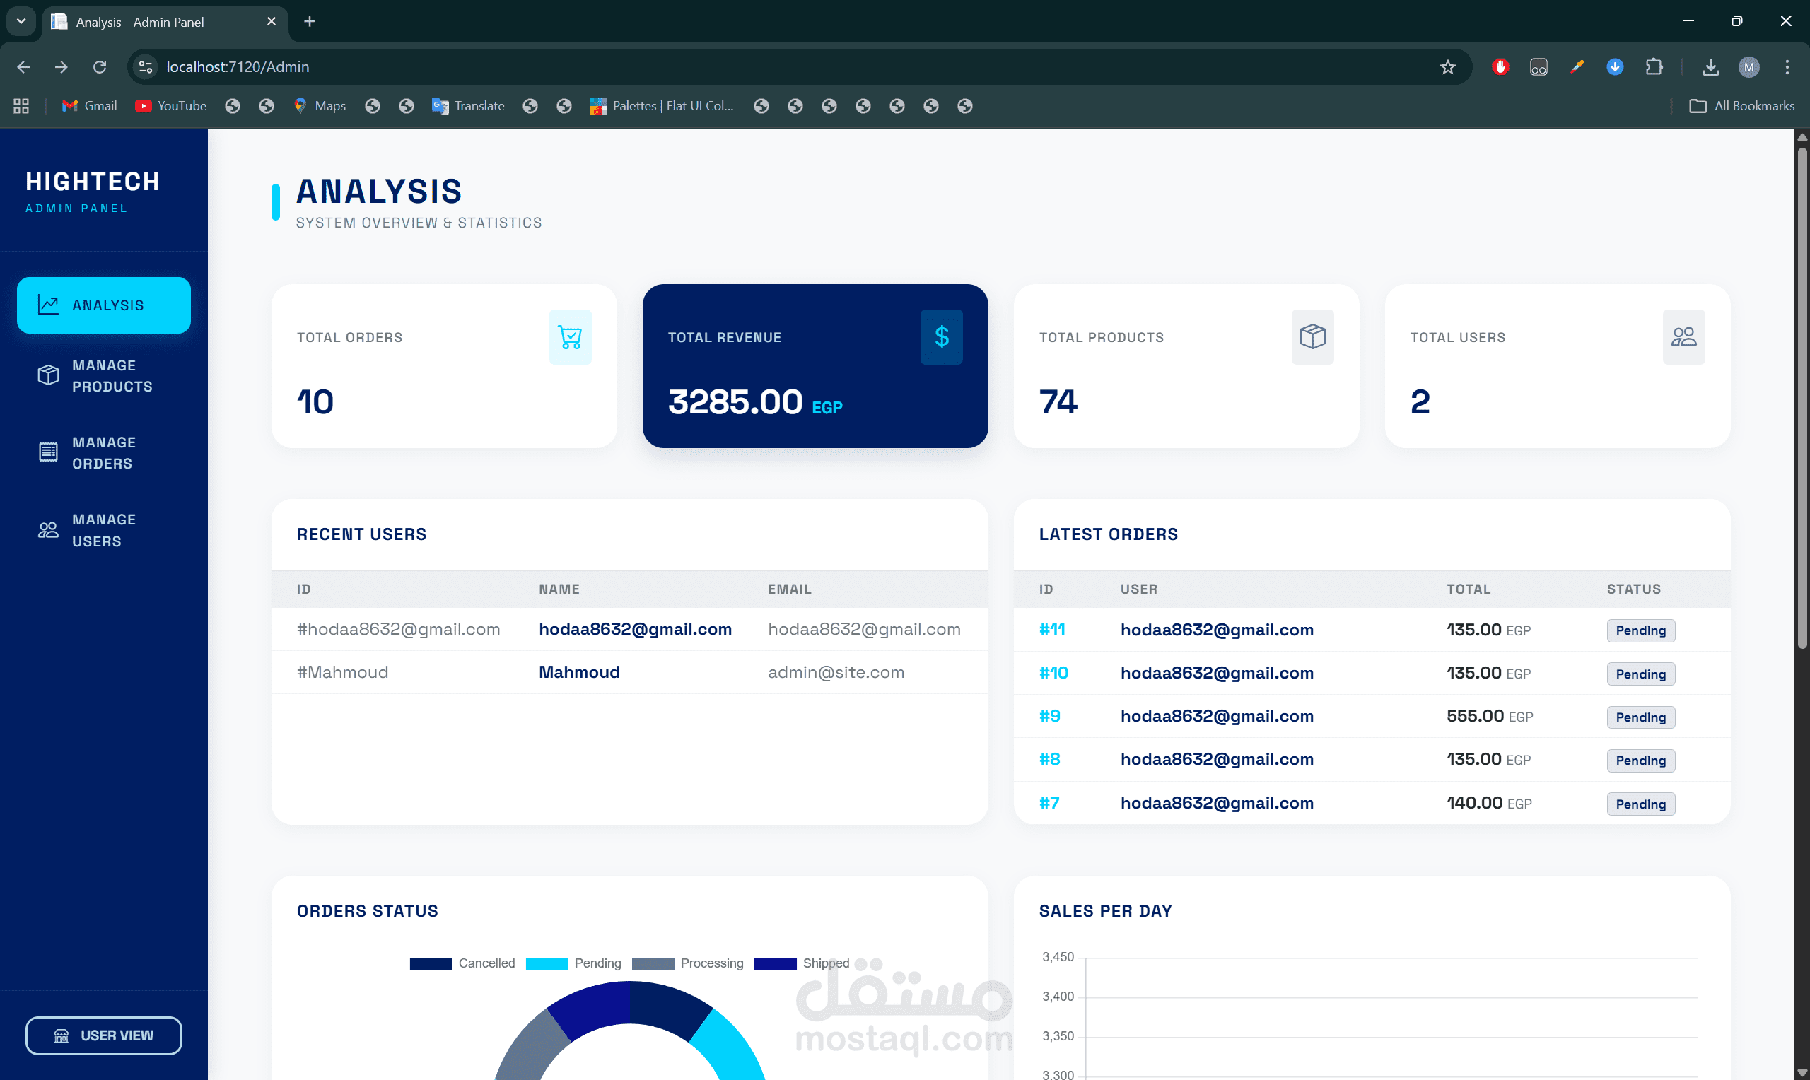Click the blue download arrow extension icon
Viewport: 1810px width, 1080px height.
[x=1615, y=67]
